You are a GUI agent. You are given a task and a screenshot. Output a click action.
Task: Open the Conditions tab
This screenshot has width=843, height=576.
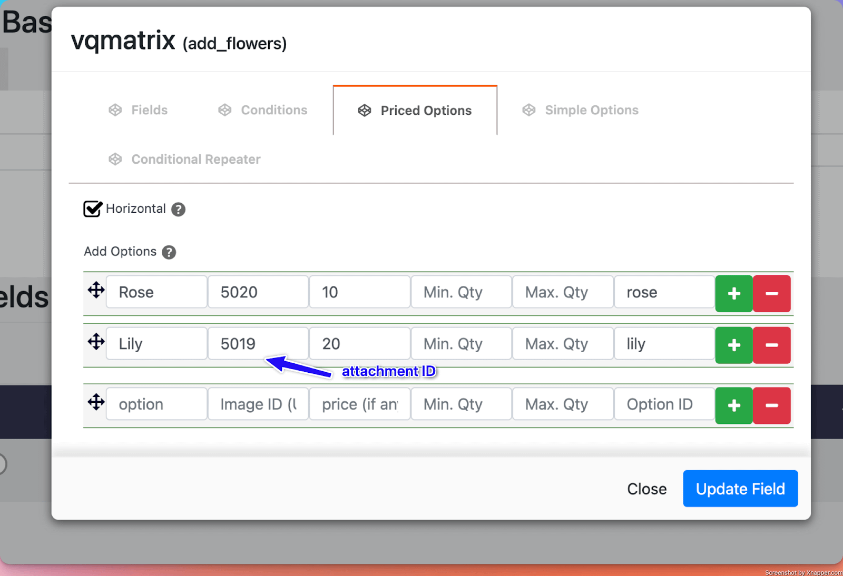click(263, 110)
